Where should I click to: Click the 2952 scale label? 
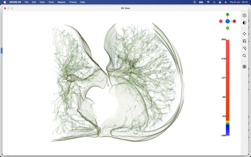click(224, 40)
